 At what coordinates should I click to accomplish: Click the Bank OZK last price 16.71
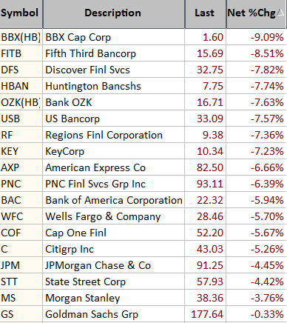[210, 102]
